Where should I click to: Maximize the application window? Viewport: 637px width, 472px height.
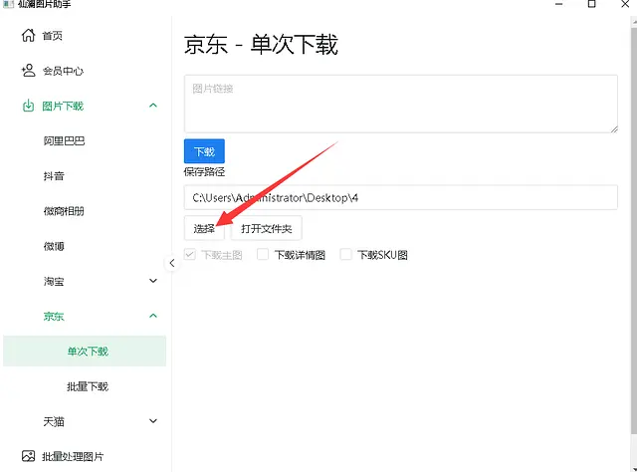(592, 4)
